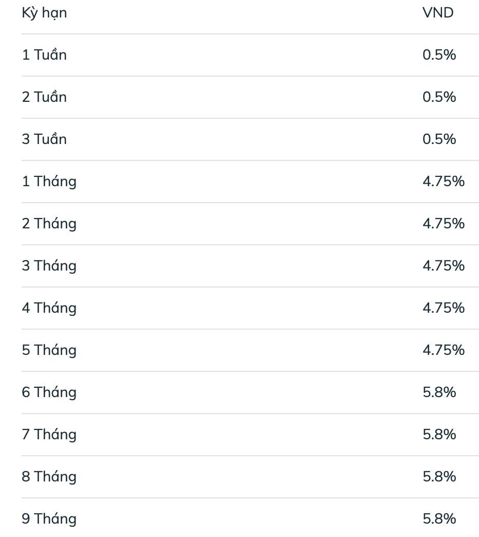The width and height of the screenshot is (479, 537).
Task: Click the 4.75% rate for 5 Tháng
Action: 443,350
